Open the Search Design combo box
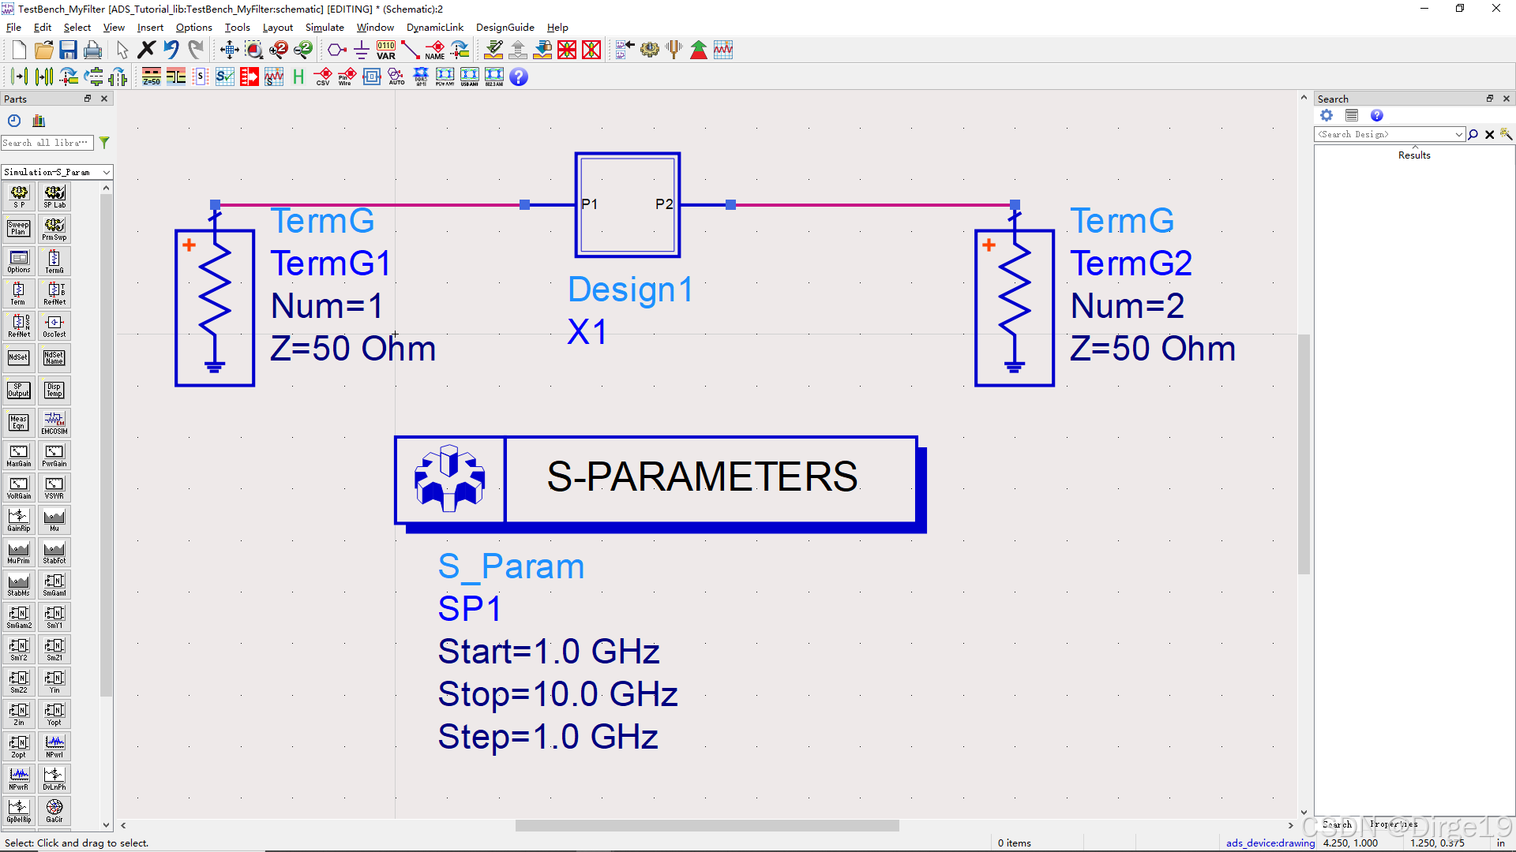The width and height of the screenshot is (1516, 852). click(x=1388, y=134)
